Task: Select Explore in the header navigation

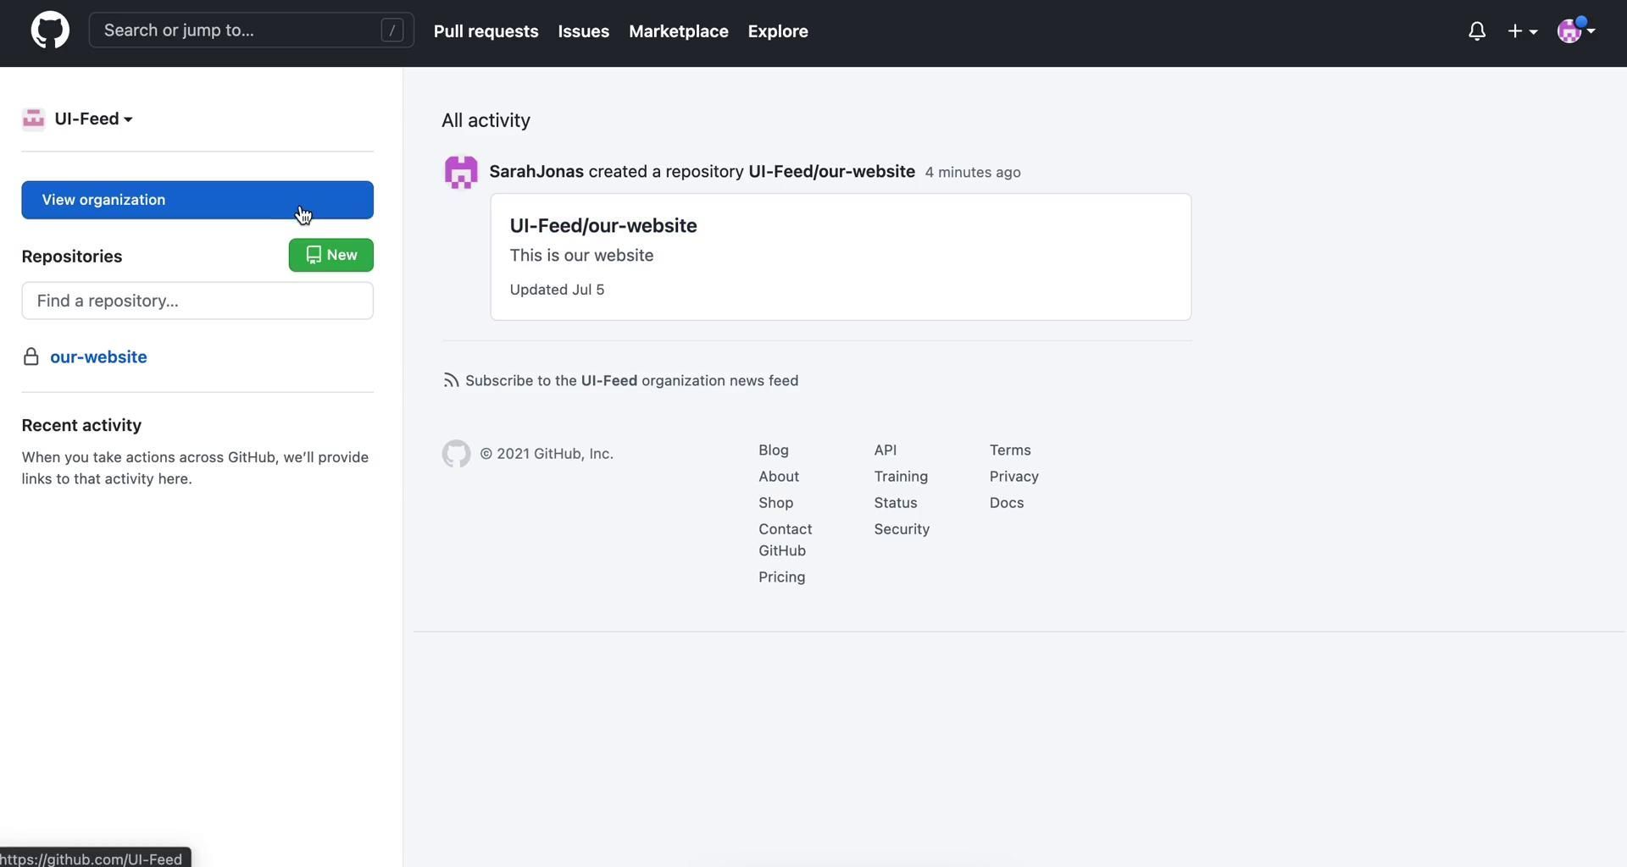Action: tap(777, 31)
